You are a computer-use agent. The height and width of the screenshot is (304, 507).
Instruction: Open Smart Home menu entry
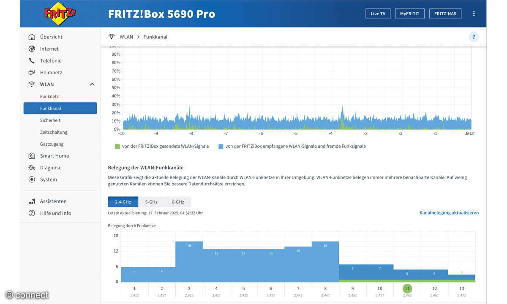55,156
